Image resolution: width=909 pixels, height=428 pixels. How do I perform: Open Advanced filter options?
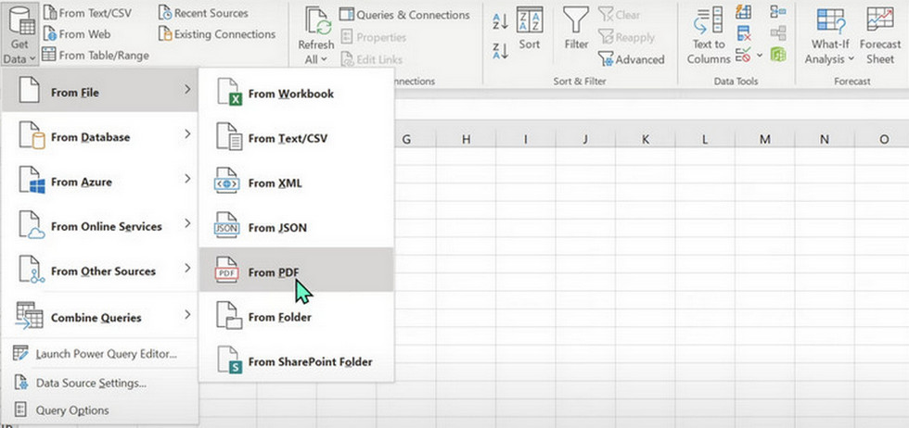[x=632, y=59]
